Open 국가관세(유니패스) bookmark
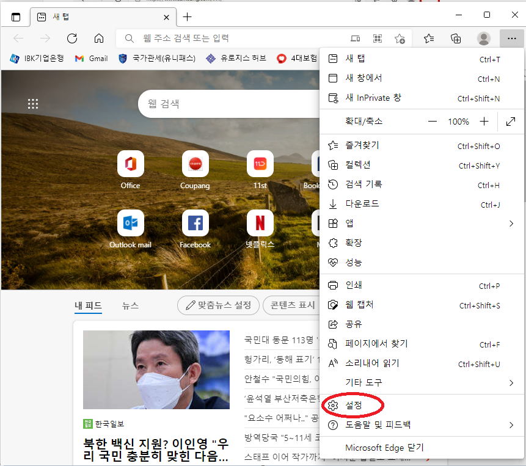The image size is (526, 466). tap(157, 59)
